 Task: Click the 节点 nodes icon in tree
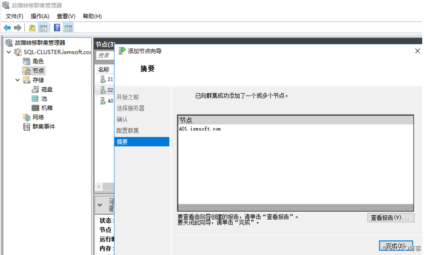(27, 71)
